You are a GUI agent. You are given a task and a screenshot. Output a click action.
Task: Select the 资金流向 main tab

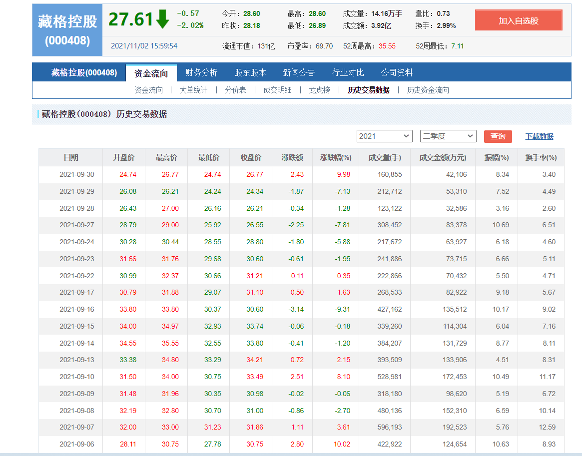[x=151, y=73]
